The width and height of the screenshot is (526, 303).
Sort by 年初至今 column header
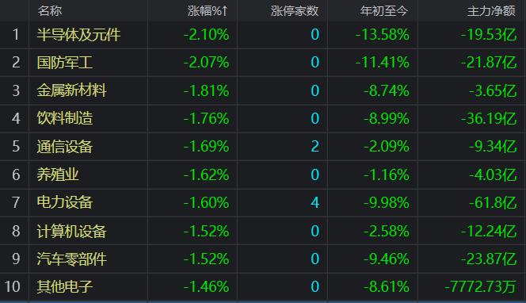pos(383,11)
